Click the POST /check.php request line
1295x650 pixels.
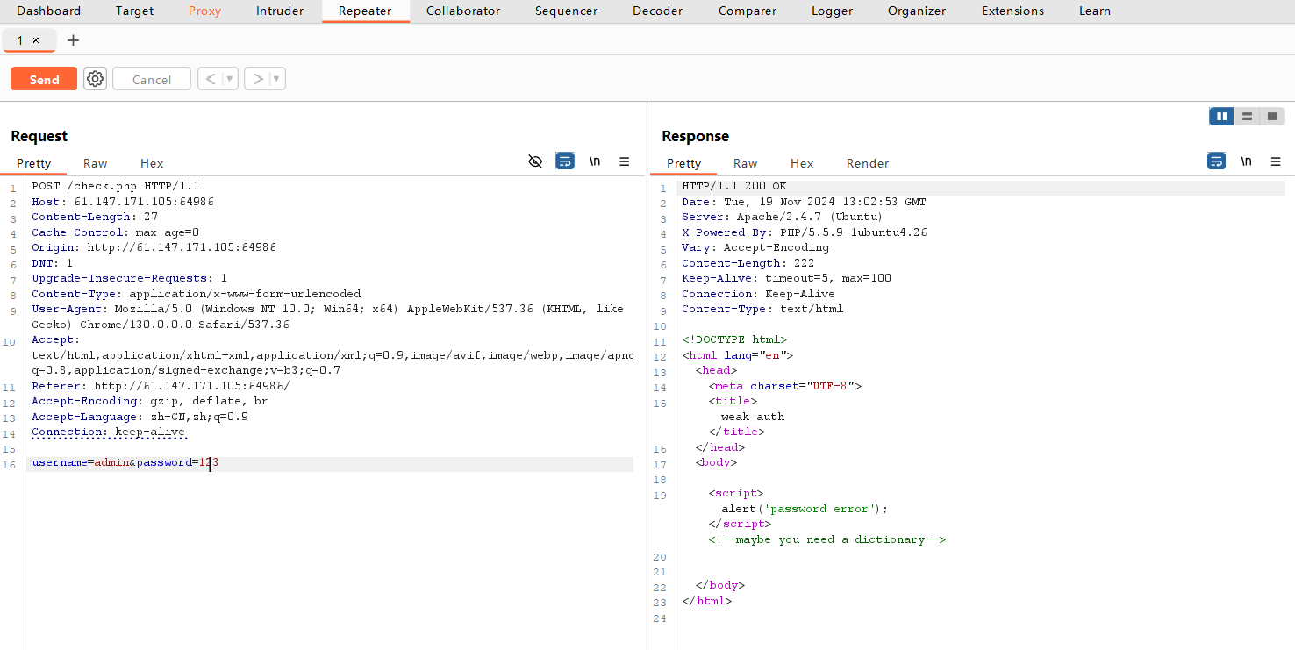coord(116,187)
